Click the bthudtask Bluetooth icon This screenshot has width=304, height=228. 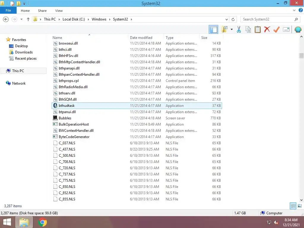tap(55, 105)
